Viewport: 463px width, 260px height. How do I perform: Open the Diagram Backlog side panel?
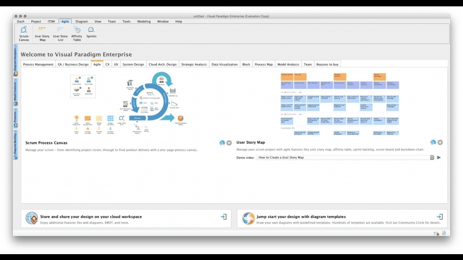coord(15,145)
